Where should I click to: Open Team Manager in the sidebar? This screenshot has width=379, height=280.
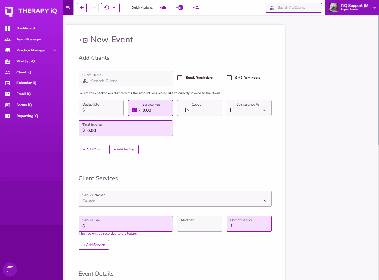point(29,39)
